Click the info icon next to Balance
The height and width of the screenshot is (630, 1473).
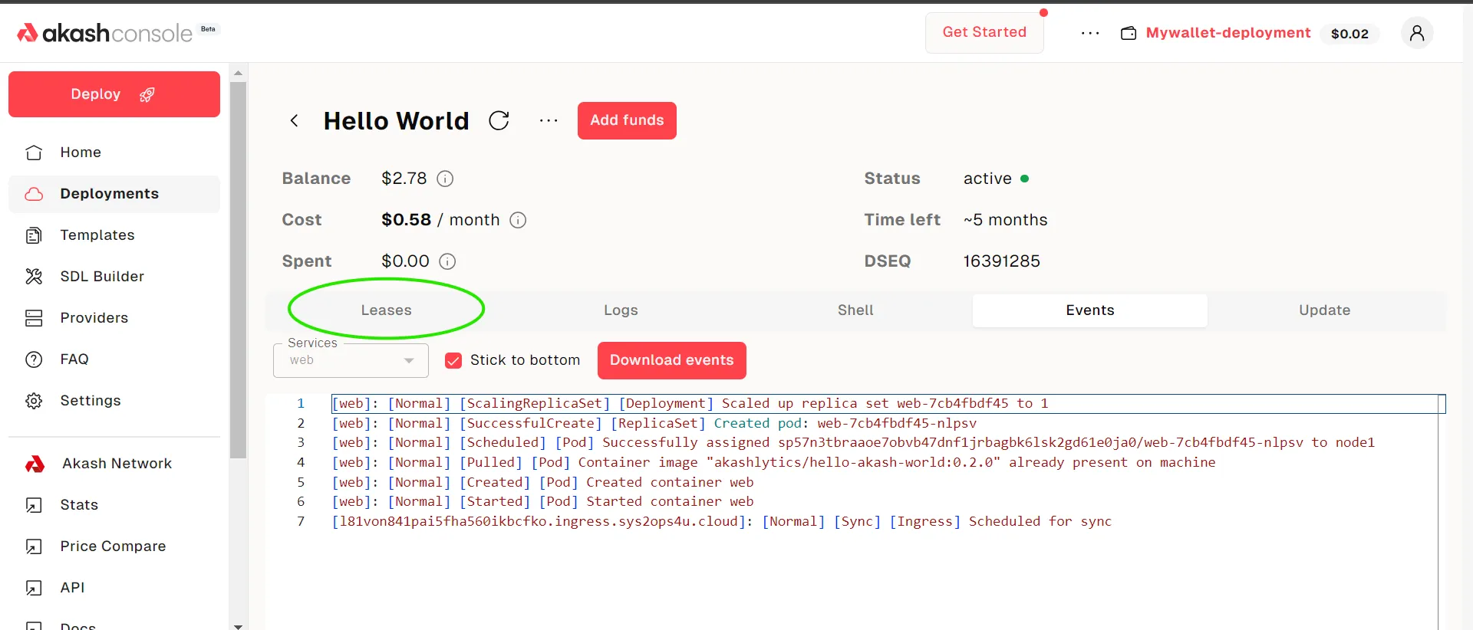pyautogui.click(x=445, y=179)
